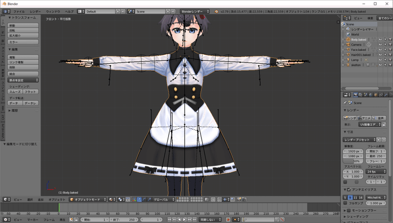Select the translate manipulator arrow icon
Image resolution: width=393 pixels, height=223 pixels.
click(x=140, y=199)
